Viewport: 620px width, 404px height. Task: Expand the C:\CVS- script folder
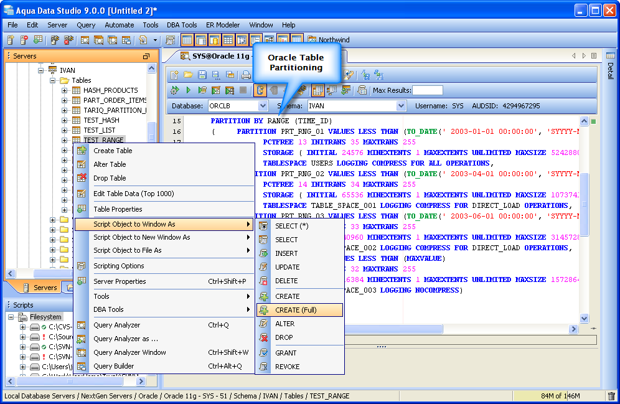[x=22, y=327]
